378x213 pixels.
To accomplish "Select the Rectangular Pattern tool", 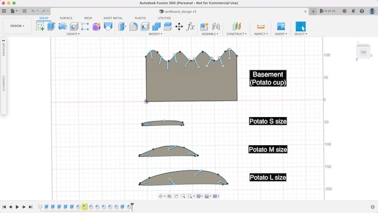I will point(85,26).
